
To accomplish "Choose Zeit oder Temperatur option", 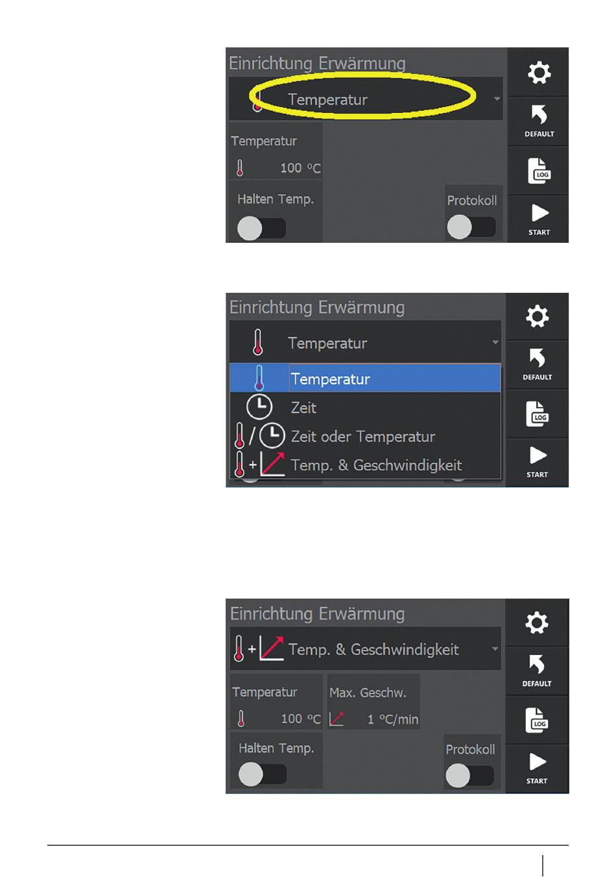I will tap(366, 436).
